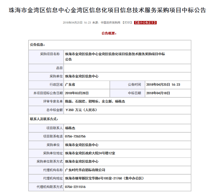
Task: Click the 公告信息 section header
Action: (x=38, y=45)
